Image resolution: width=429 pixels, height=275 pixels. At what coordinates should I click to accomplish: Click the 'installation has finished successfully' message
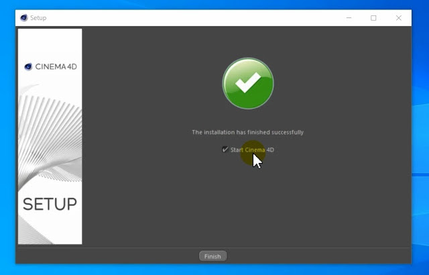(248, 132)
